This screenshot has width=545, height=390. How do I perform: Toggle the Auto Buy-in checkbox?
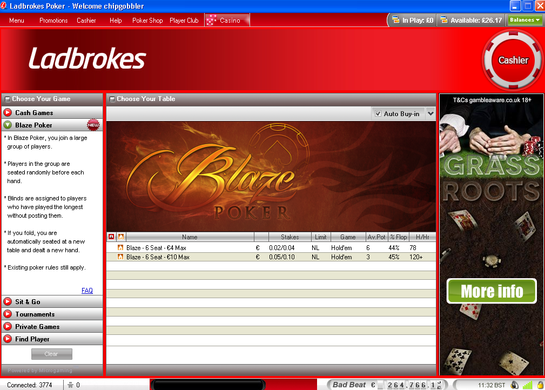378,113
